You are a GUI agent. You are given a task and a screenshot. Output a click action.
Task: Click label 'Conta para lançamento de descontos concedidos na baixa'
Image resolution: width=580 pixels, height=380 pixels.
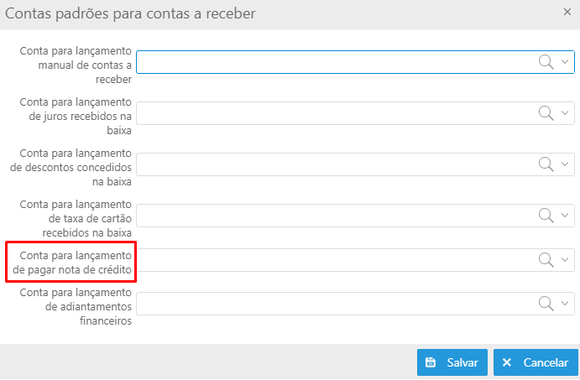click(x=71, y=168)
